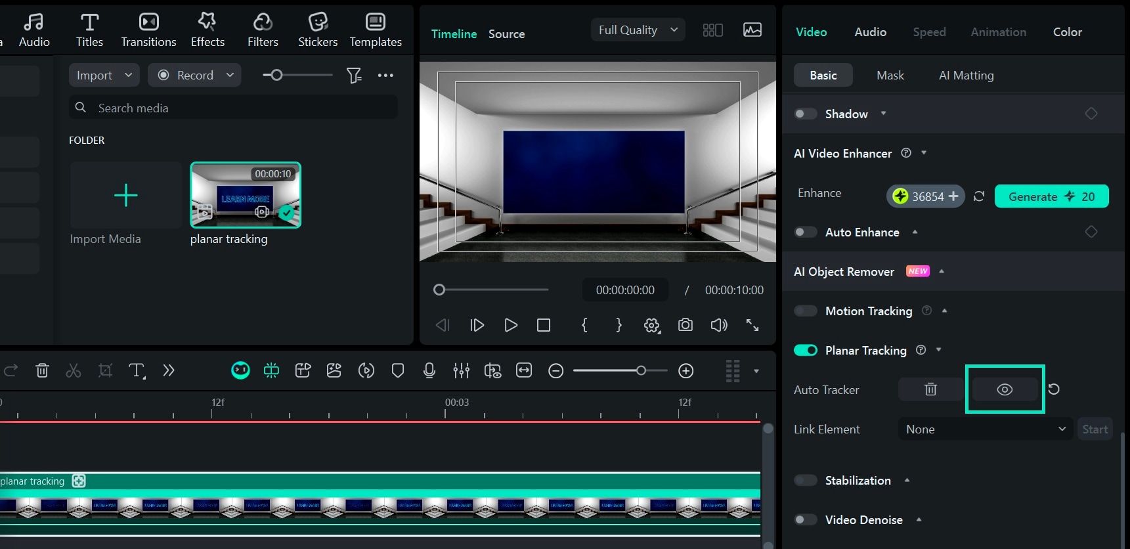This screenshot has width=1130, height=549.
Task: Click the zoom-to-fit timeline icon
Action: (524, 370)
